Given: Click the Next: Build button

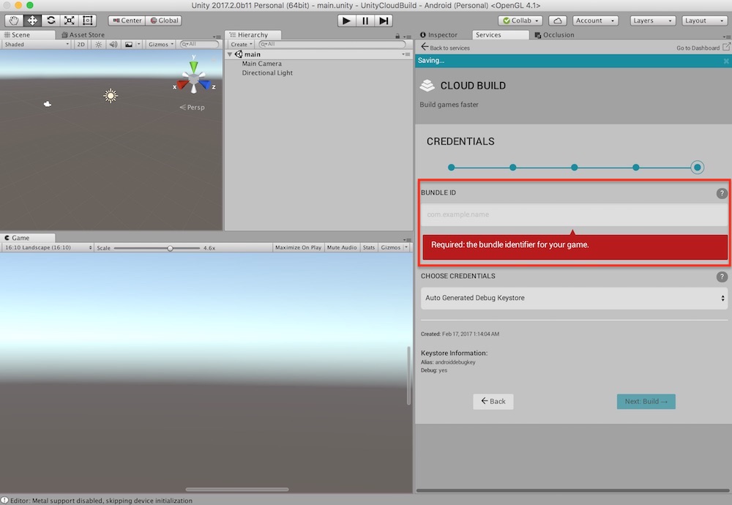Looking at the screenshot, I should 646,401.
